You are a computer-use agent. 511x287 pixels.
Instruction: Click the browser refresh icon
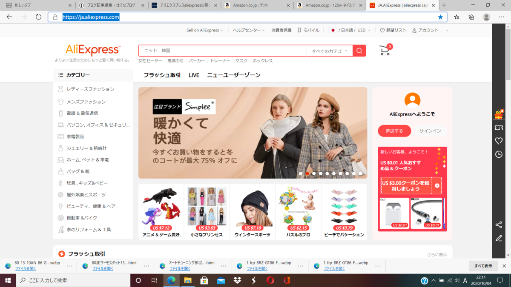pos(38,17)
